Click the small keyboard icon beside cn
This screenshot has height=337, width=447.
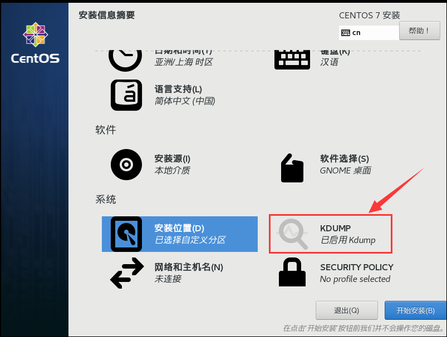click(346, 33)
